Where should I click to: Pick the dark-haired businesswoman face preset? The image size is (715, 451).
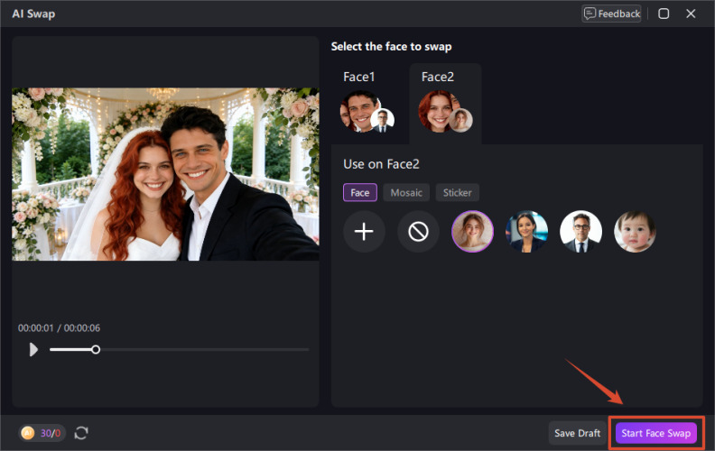526,232
